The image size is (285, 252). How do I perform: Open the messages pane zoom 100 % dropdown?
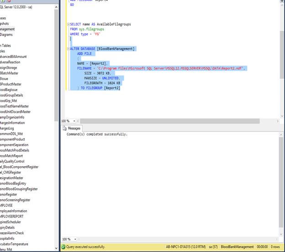click(75, 239)
